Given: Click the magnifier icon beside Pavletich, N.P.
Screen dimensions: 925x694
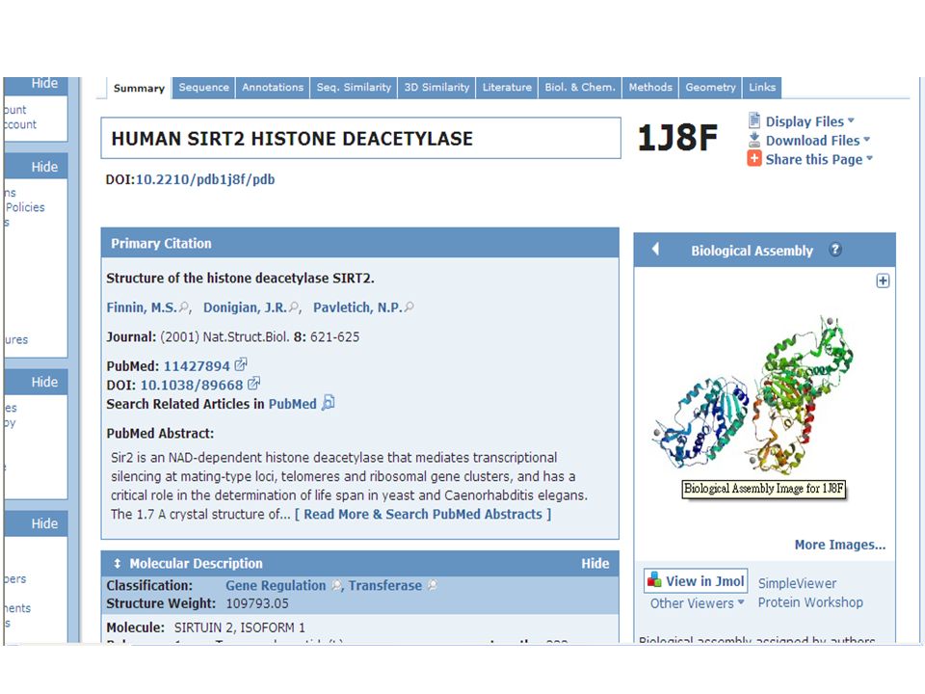Looking at the screenshot, I should [409, 307].
